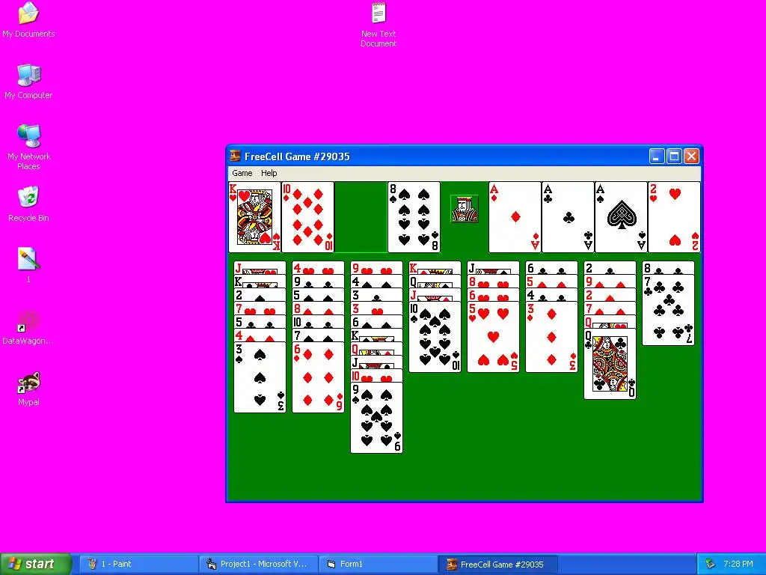Screen dimensions: 766x575
Task: Click the jack of spades card strip
Action: point(494,268)
